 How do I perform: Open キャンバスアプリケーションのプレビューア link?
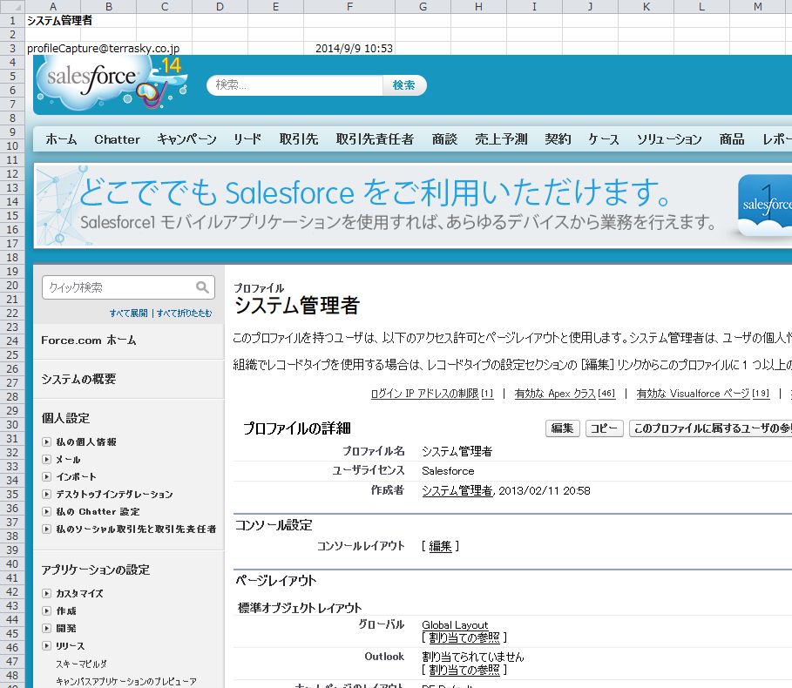pos(126,681)
